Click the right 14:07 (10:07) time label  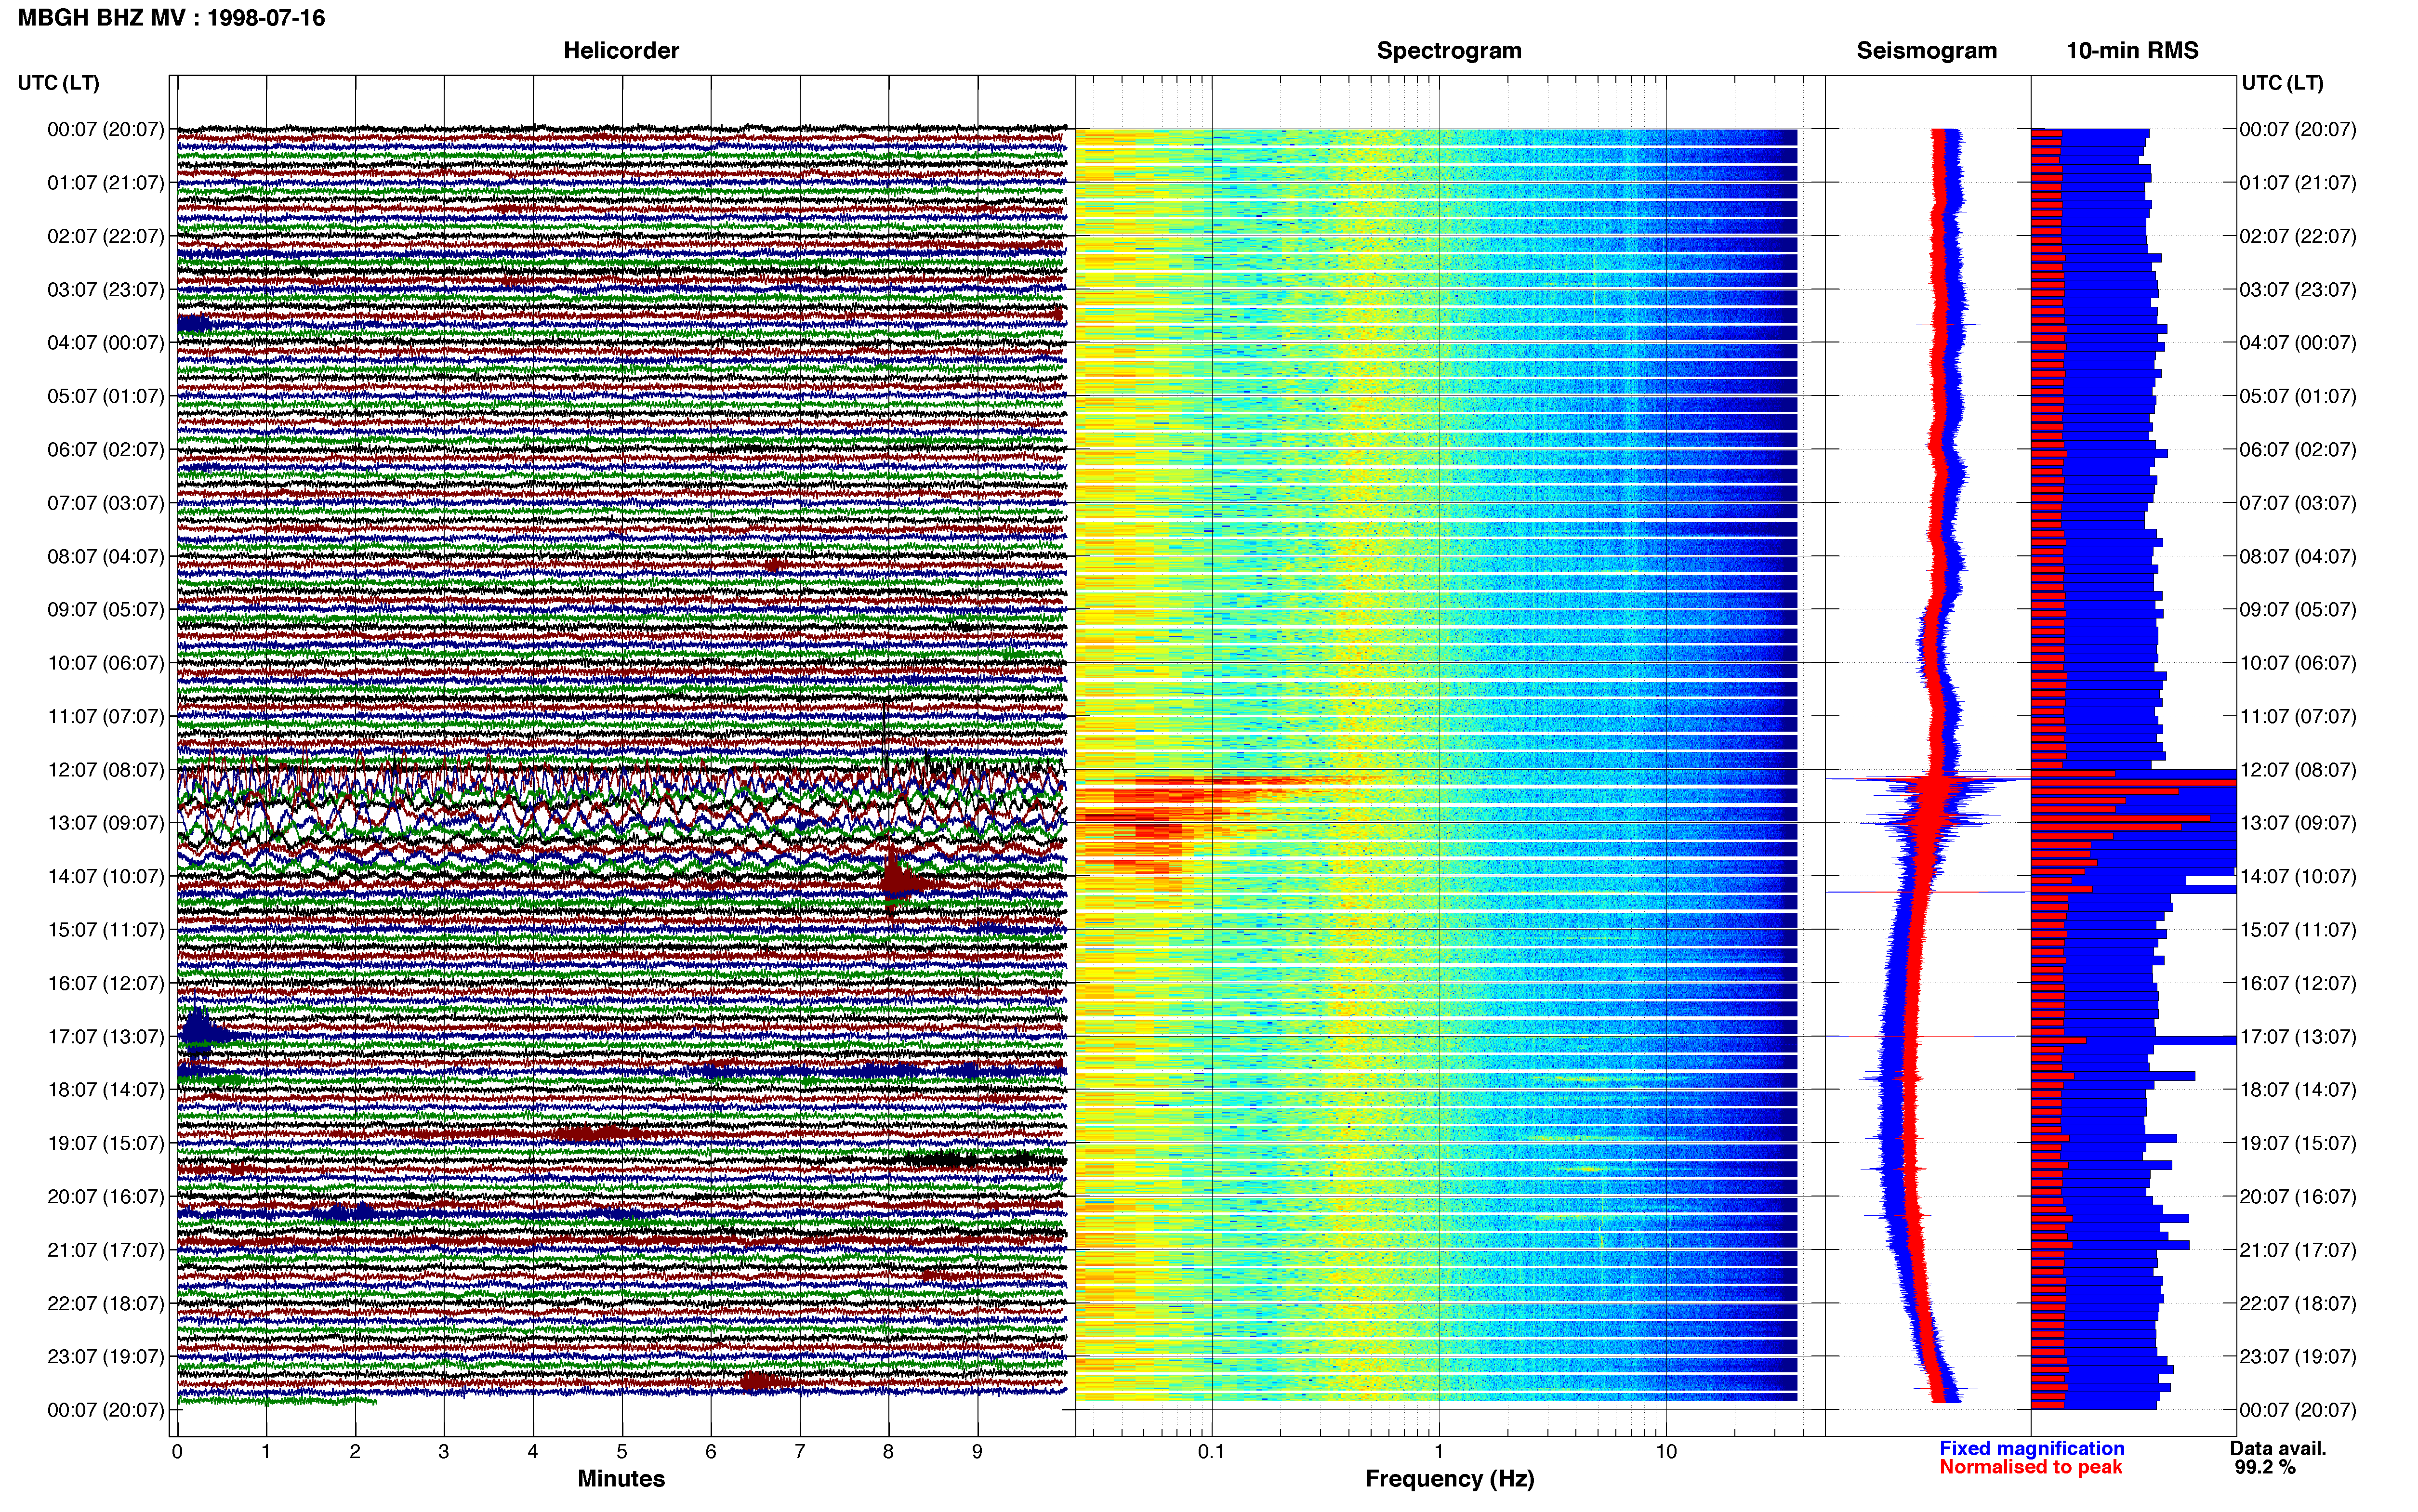click(x=2298, y=877)
